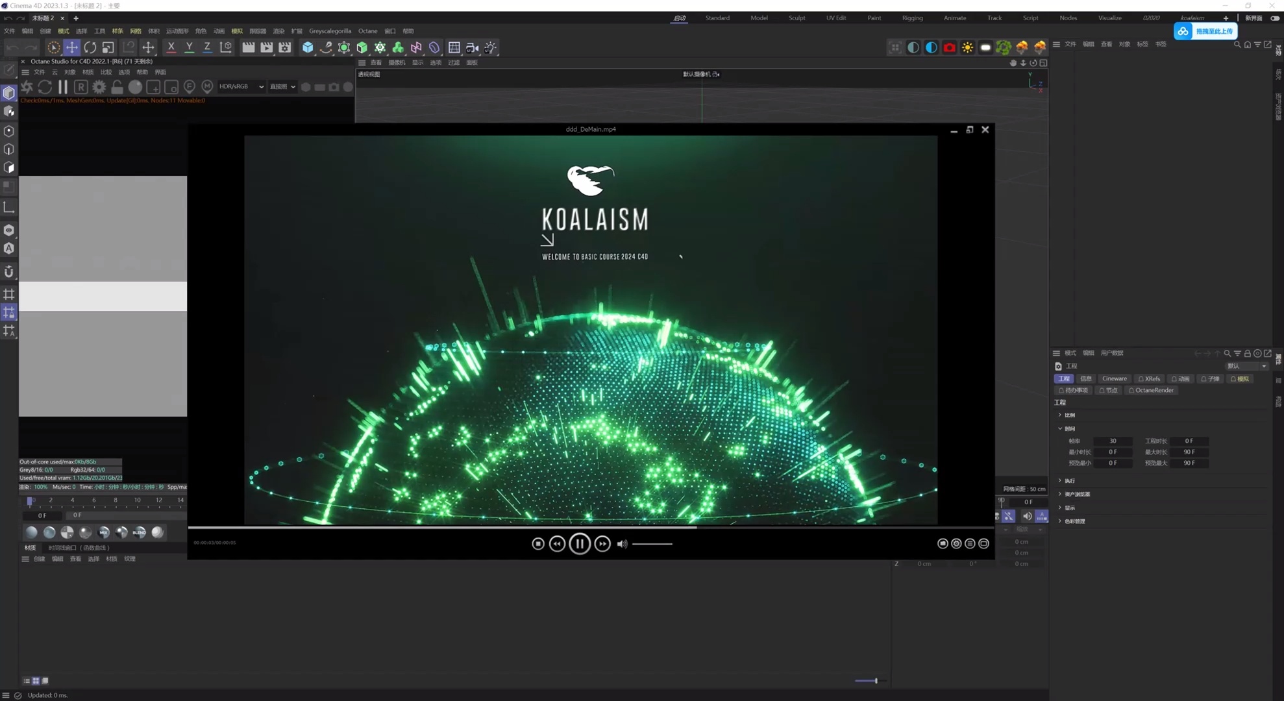The height and width of the screenshot is (701, 1284).
Task: Expand the 色彩管理 section in attributes panel
Action: (1074, 521)
